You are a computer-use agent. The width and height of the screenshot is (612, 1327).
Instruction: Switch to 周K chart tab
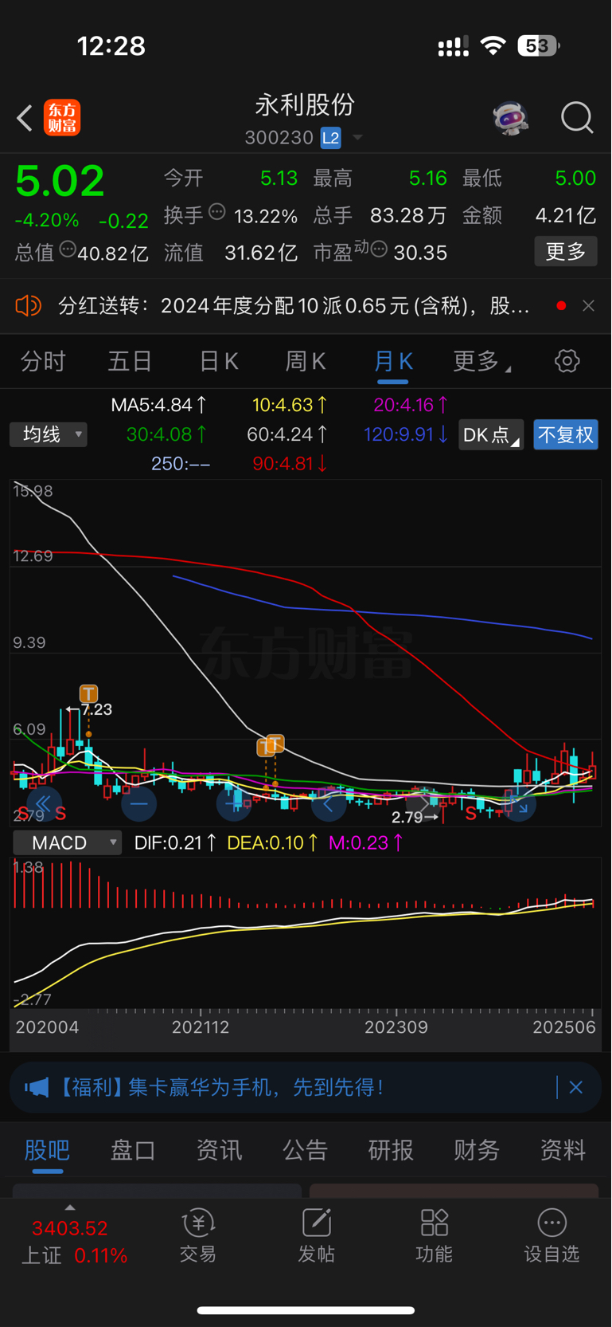pos(306,361)
